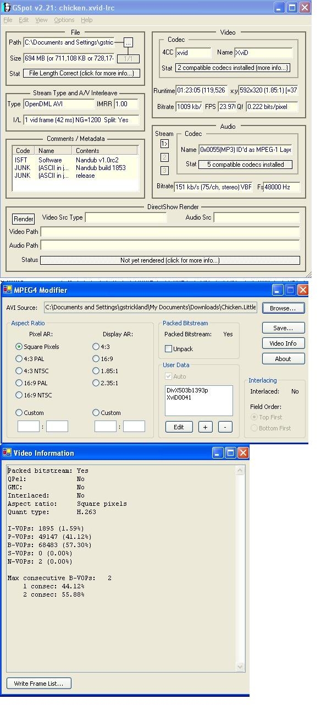Close the GSpot window
The width and height of the screenshot is (321, 710).
[x=305, y=8]
